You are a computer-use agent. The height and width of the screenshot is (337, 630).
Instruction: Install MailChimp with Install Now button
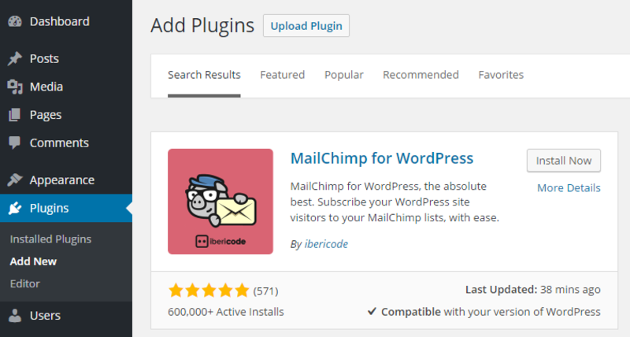tap(564, 161)
